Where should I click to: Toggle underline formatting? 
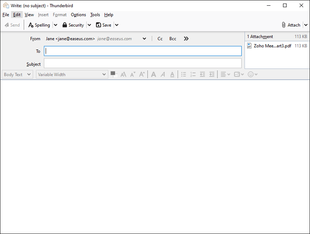pos(172,74)
